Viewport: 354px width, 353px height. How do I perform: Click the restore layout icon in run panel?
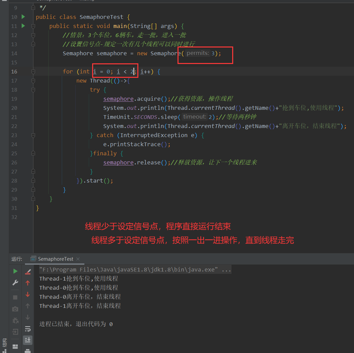pyautogui.click(x=15, y=347)
